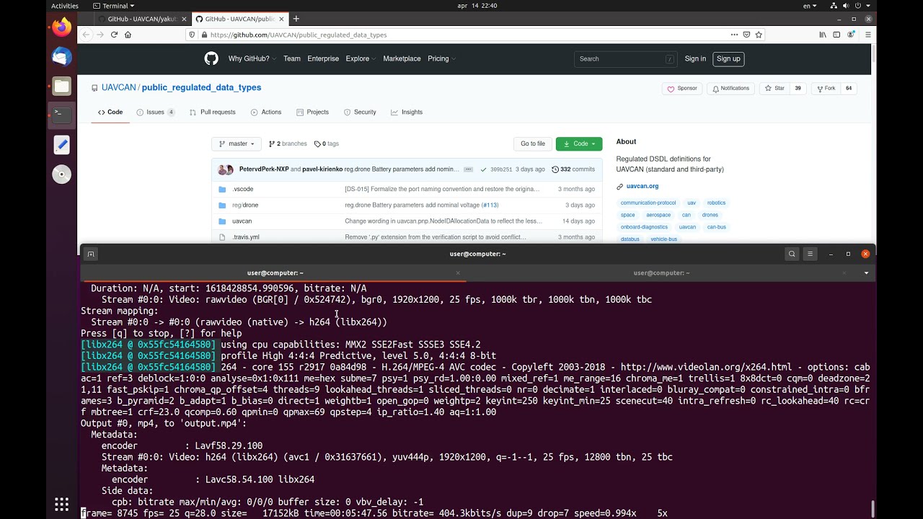Bookmark this page with the star icon
This screenshot has height=519, width=923.
click(x=759, y=35)
